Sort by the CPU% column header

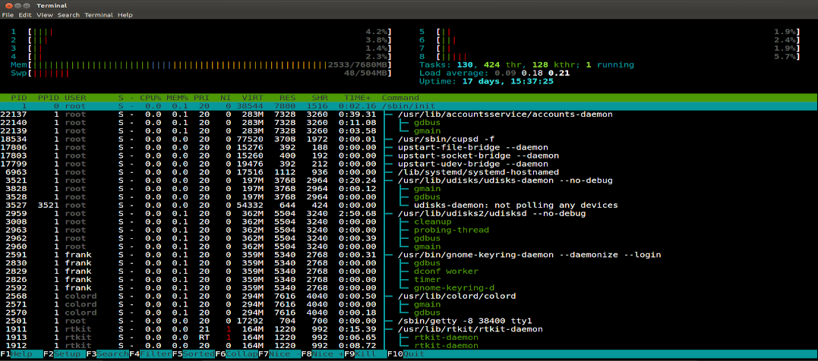pos(150,98)
